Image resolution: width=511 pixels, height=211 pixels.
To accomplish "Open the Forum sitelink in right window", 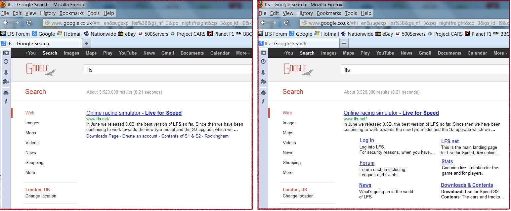I will [x=367, y=163].
